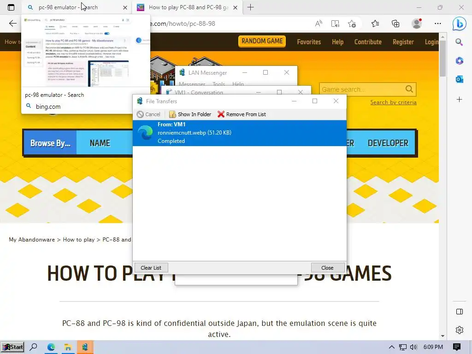472x354 pixels.
Task: Open sidebar settings gear icon
Action: 460,330
